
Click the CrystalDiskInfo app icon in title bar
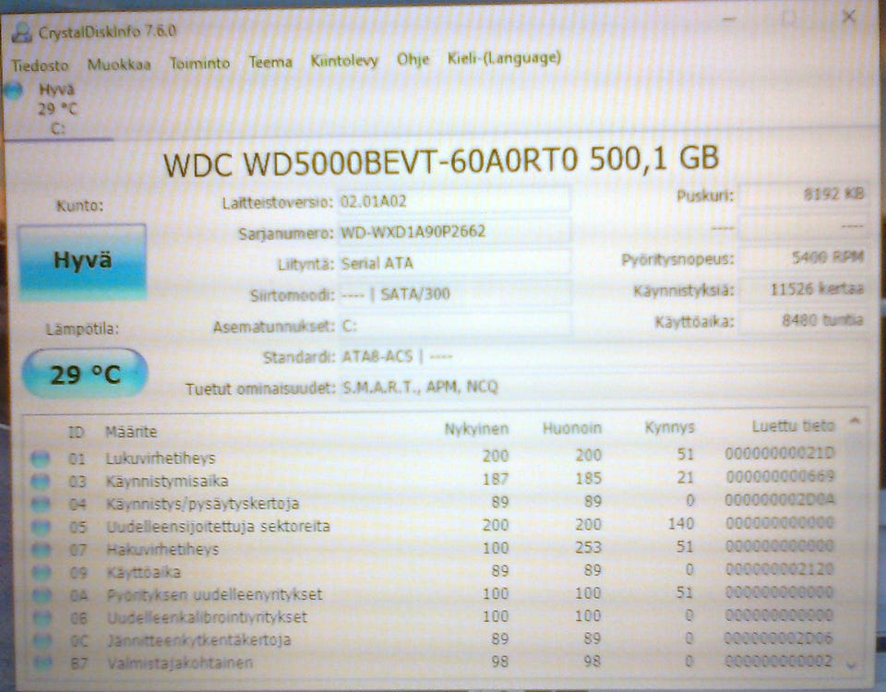pyautogui.click(x=21, y=32)
